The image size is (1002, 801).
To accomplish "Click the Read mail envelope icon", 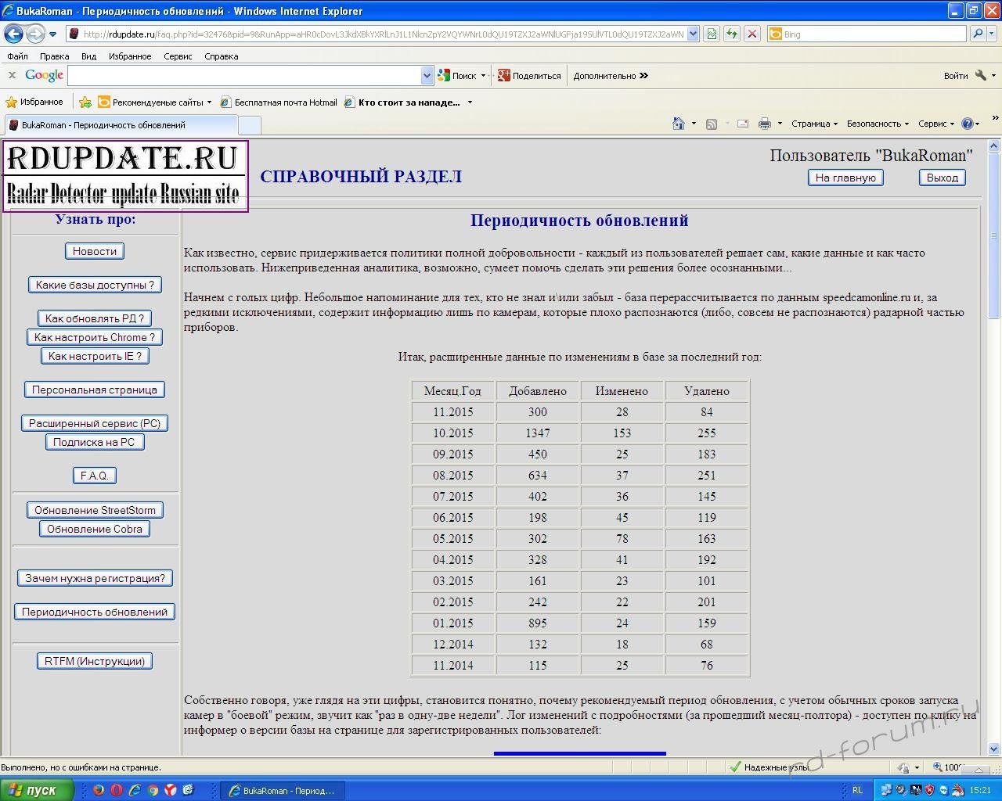I will (x=743, y=124).
